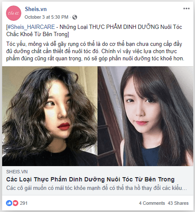195x212 pixels.
Task: View the 43 Shares list
Action: point(178,203)
